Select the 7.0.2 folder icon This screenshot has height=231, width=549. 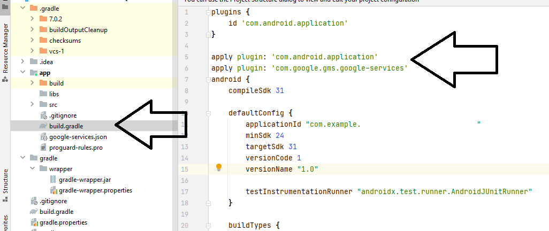[43, 19]
